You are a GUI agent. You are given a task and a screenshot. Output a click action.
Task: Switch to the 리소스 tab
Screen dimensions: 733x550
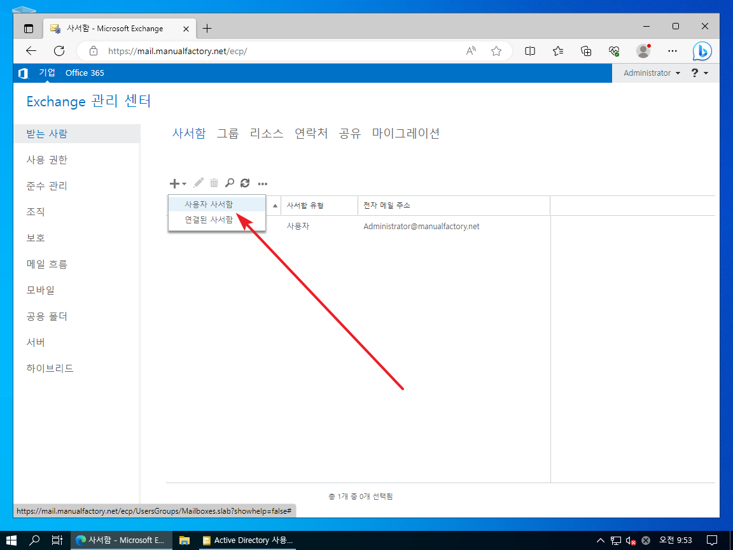(267, 133)
